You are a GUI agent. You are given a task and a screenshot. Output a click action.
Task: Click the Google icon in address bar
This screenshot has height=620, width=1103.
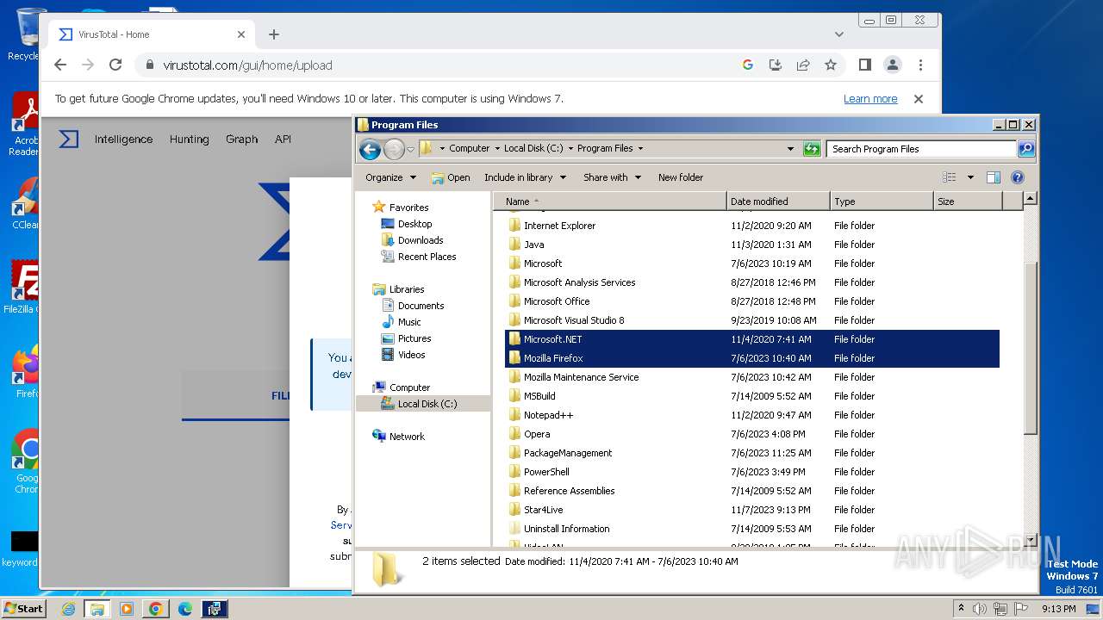tap(748, 65)
